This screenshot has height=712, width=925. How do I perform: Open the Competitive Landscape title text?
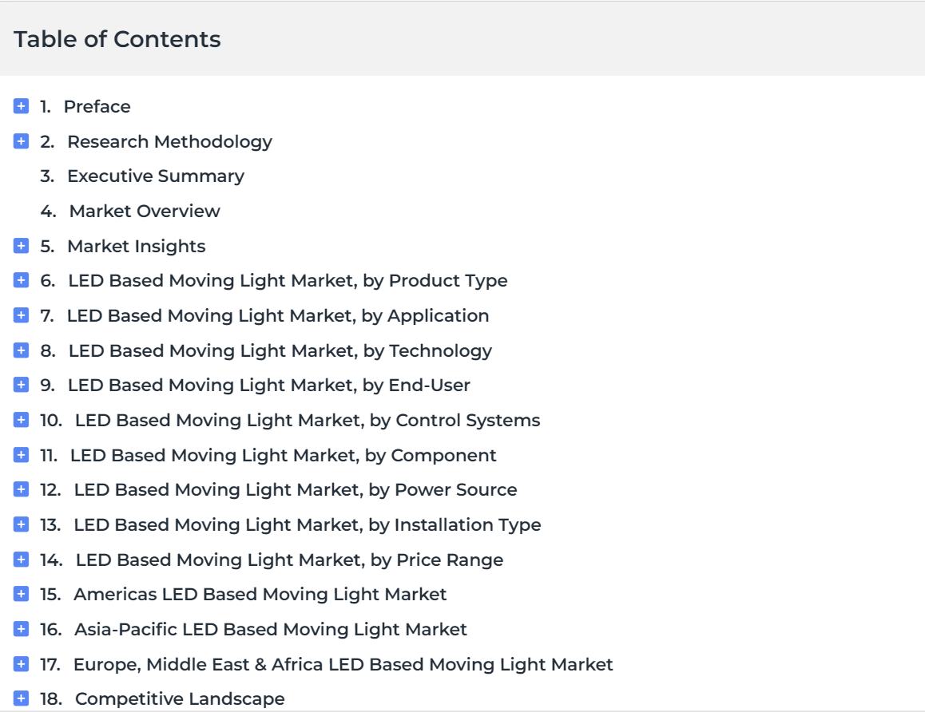(x=180, y=698)
